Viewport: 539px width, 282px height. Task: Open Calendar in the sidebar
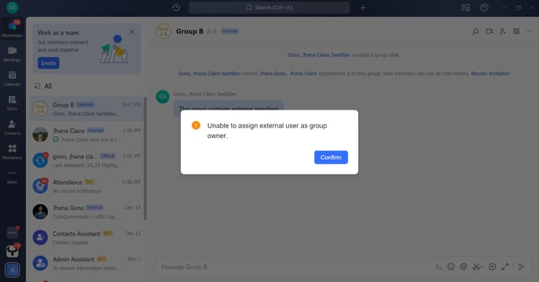(12, 78)
